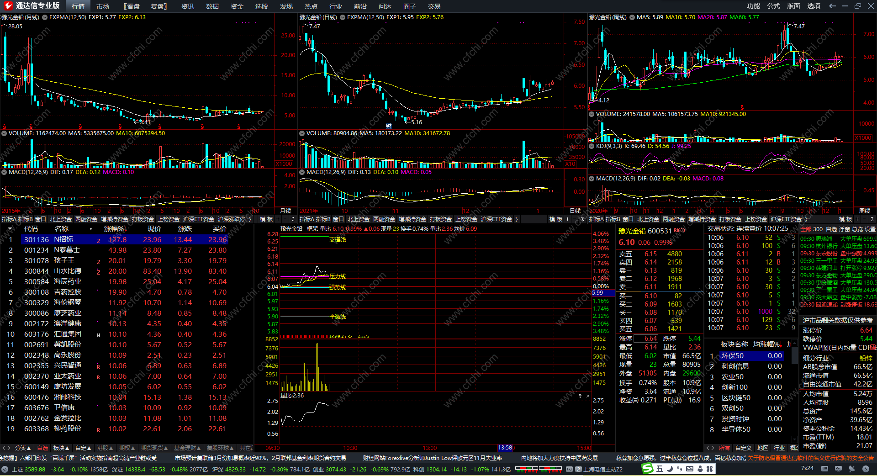Select 13:58 marker on intraday time axis
The image size is (877, 476).
[505, 448]
